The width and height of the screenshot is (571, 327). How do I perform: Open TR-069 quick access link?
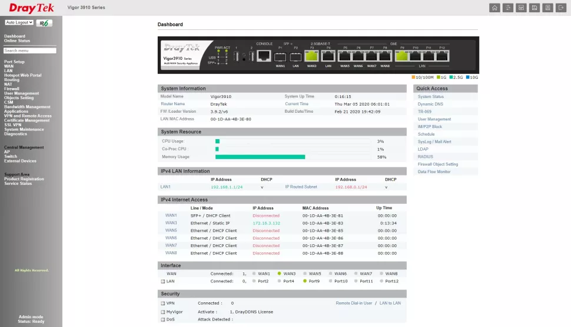pos(424,112)
